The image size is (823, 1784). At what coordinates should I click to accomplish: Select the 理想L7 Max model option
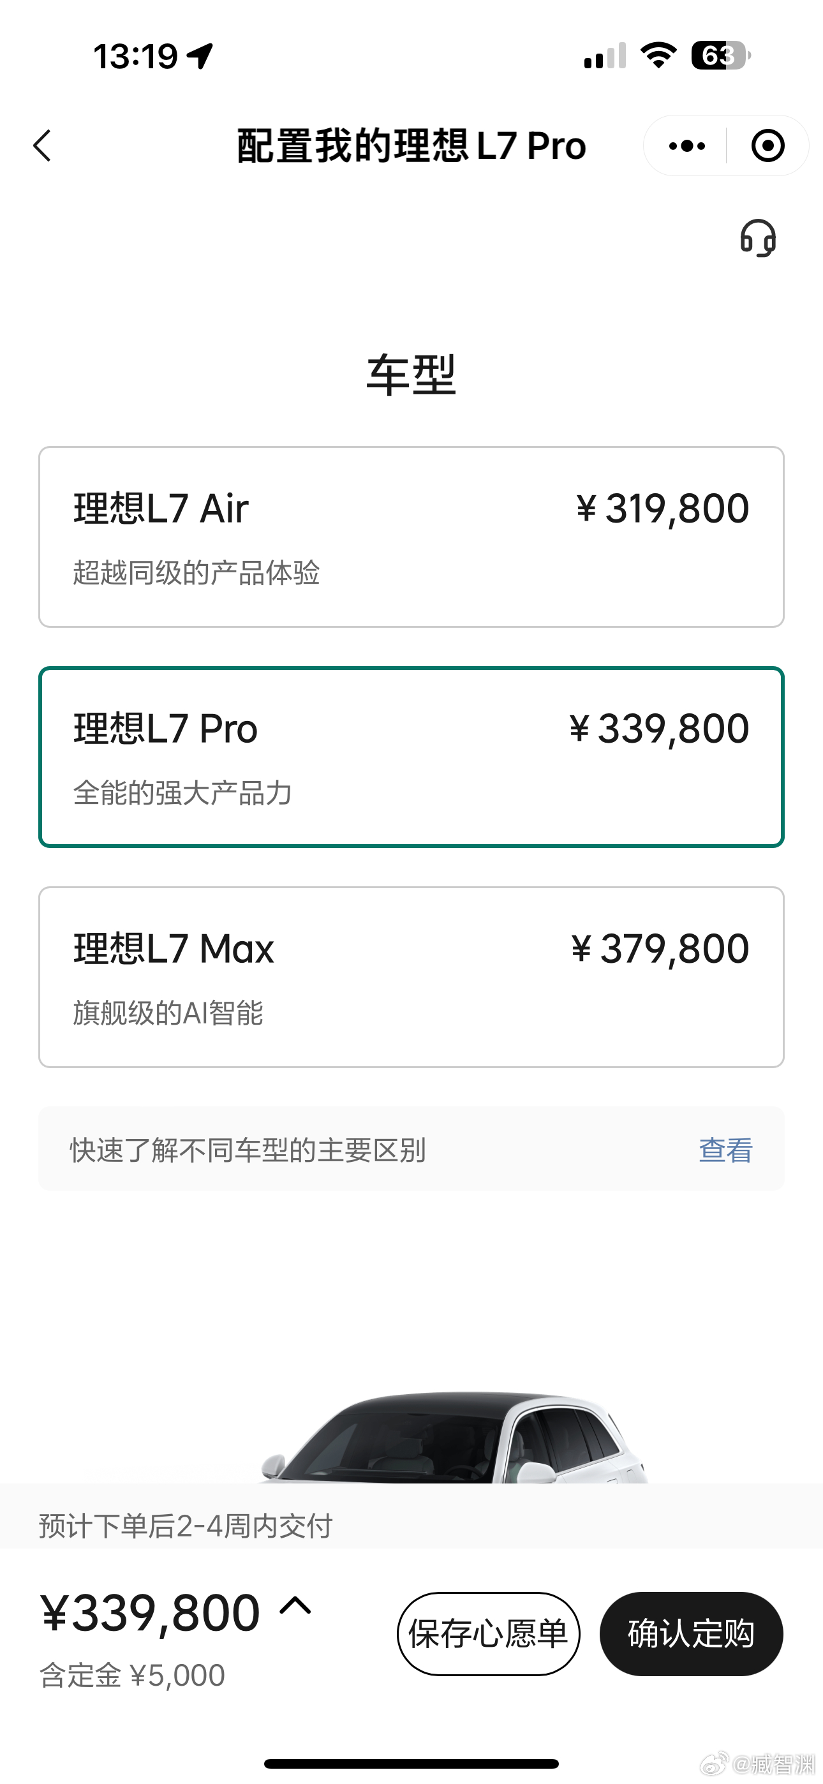click(x=411, y=977)
